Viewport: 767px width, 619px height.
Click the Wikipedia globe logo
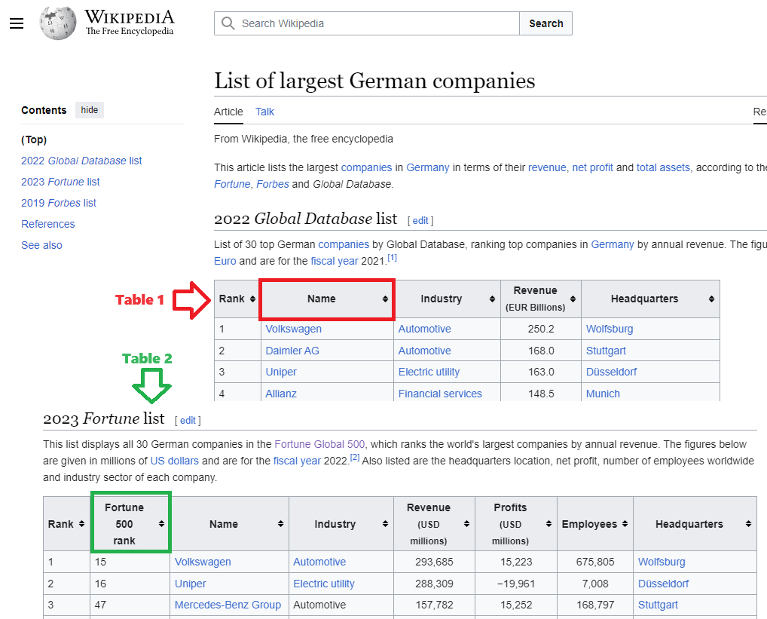(58, 23)
